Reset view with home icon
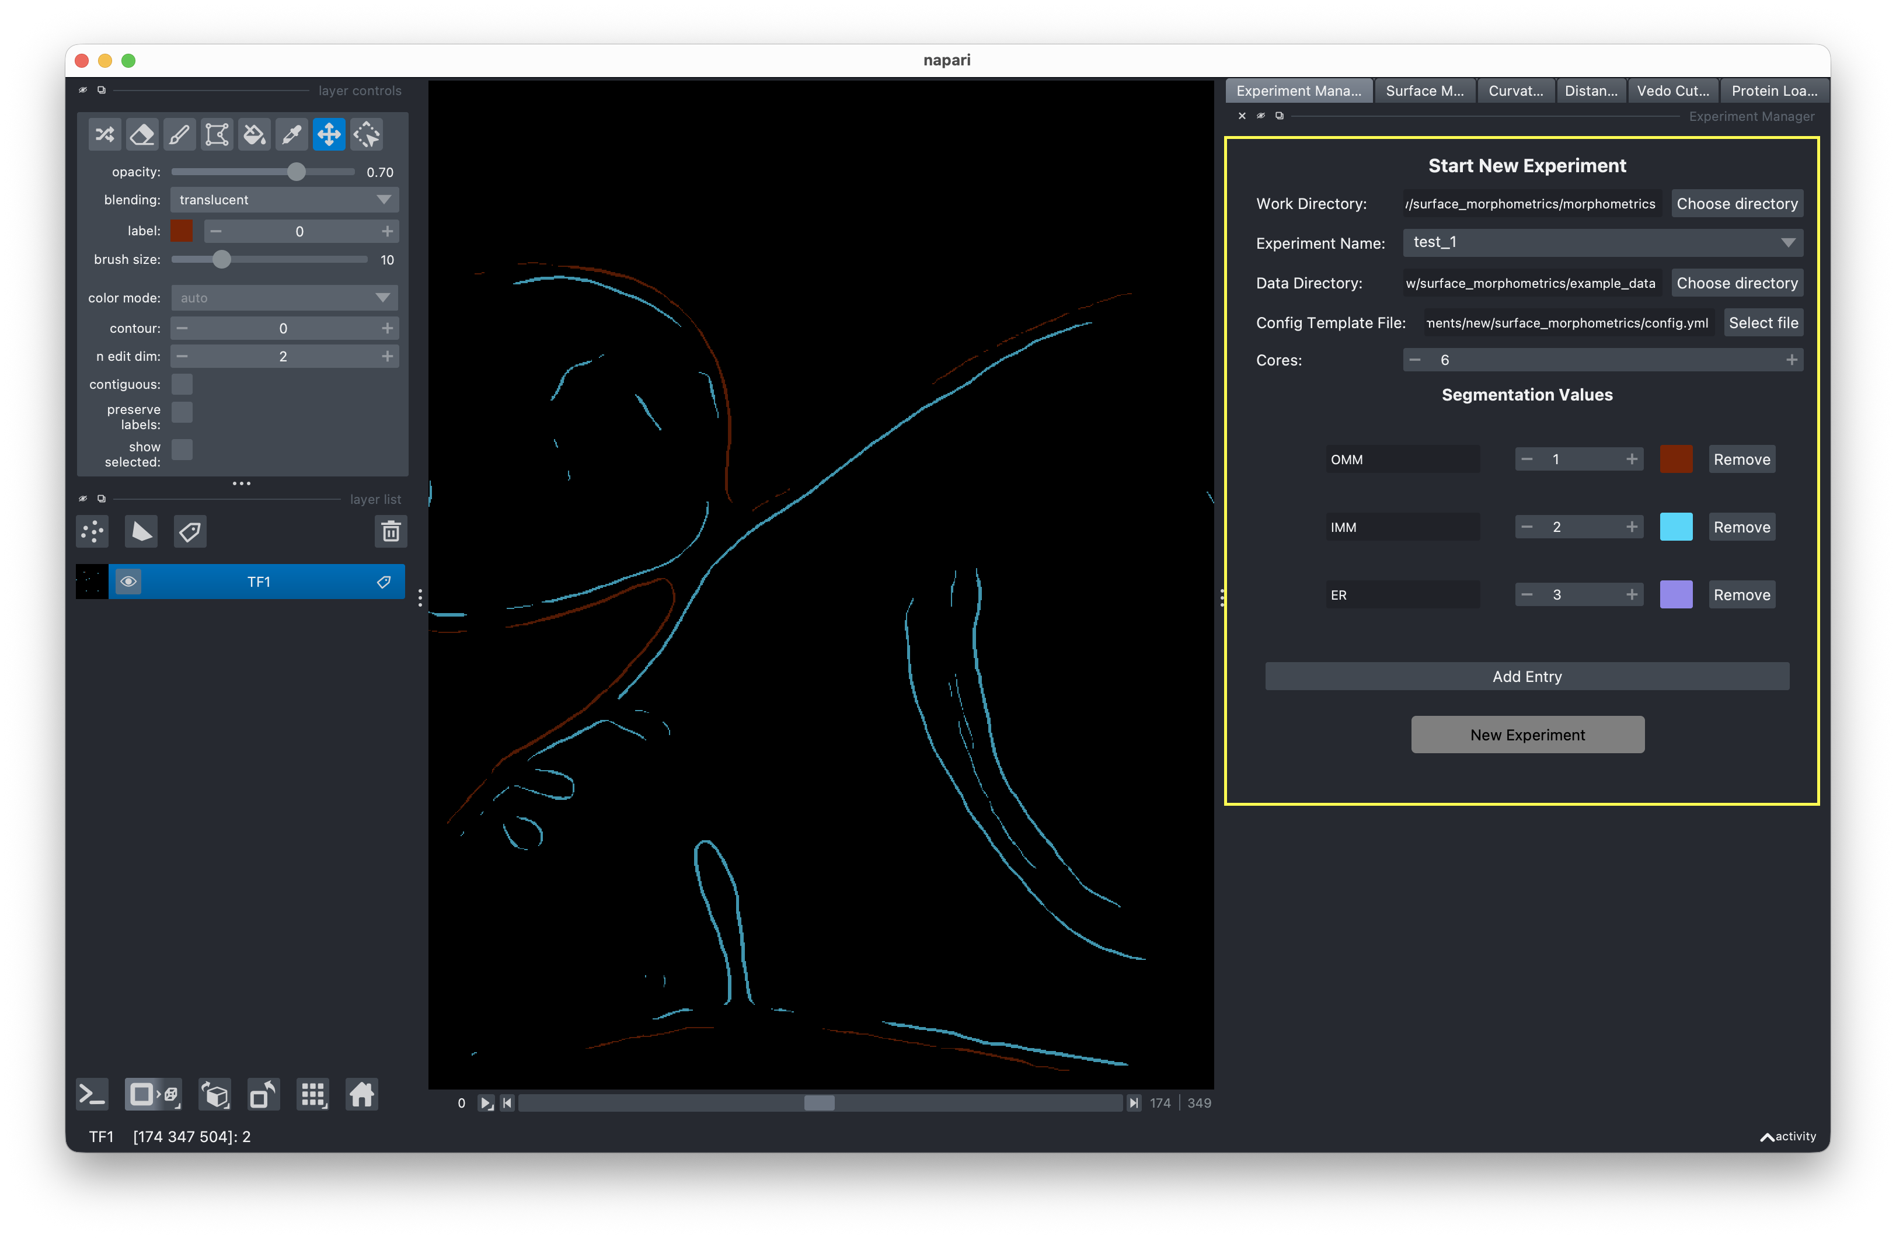The image size is (1896, 1239). pos(362,1095)
